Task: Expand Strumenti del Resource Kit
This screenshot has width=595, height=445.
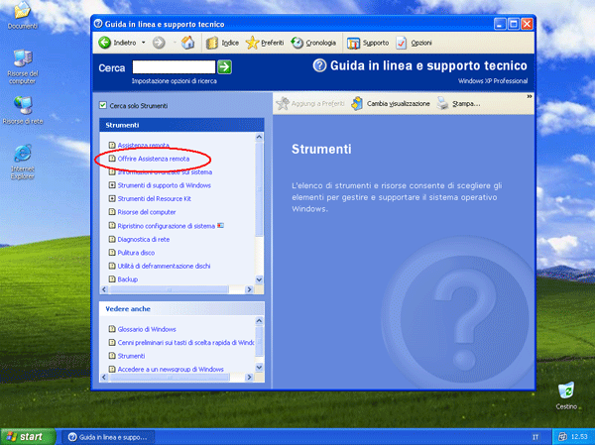Action: click(112, 198)
